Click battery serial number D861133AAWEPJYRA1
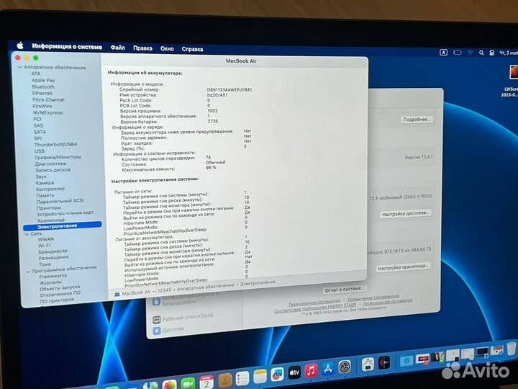This screenshot has height=389, width=518. (x=230, y=89)
